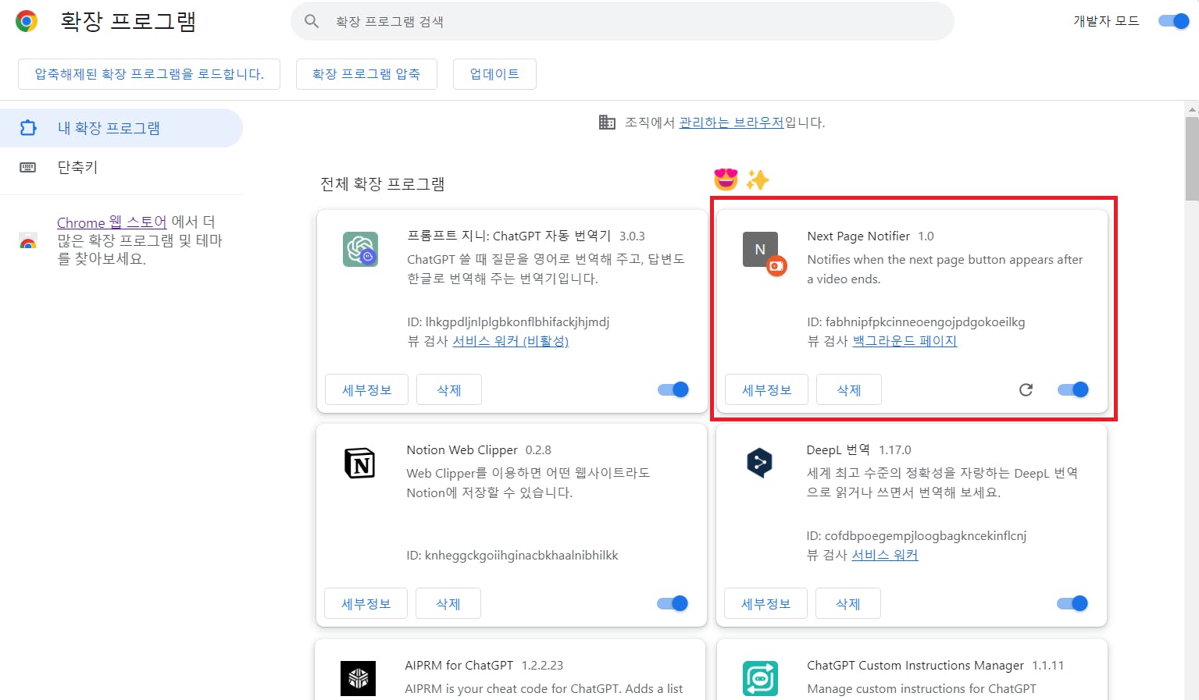Focus the 확장 프로그램 검색 search field
1199x700 pixels.
[623, 21]
